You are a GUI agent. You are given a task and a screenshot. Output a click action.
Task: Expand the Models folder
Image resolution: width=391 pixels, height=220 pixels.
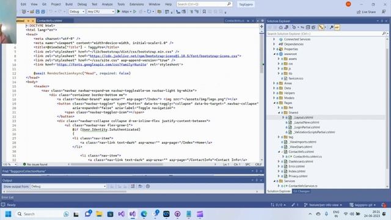[274, 98]
